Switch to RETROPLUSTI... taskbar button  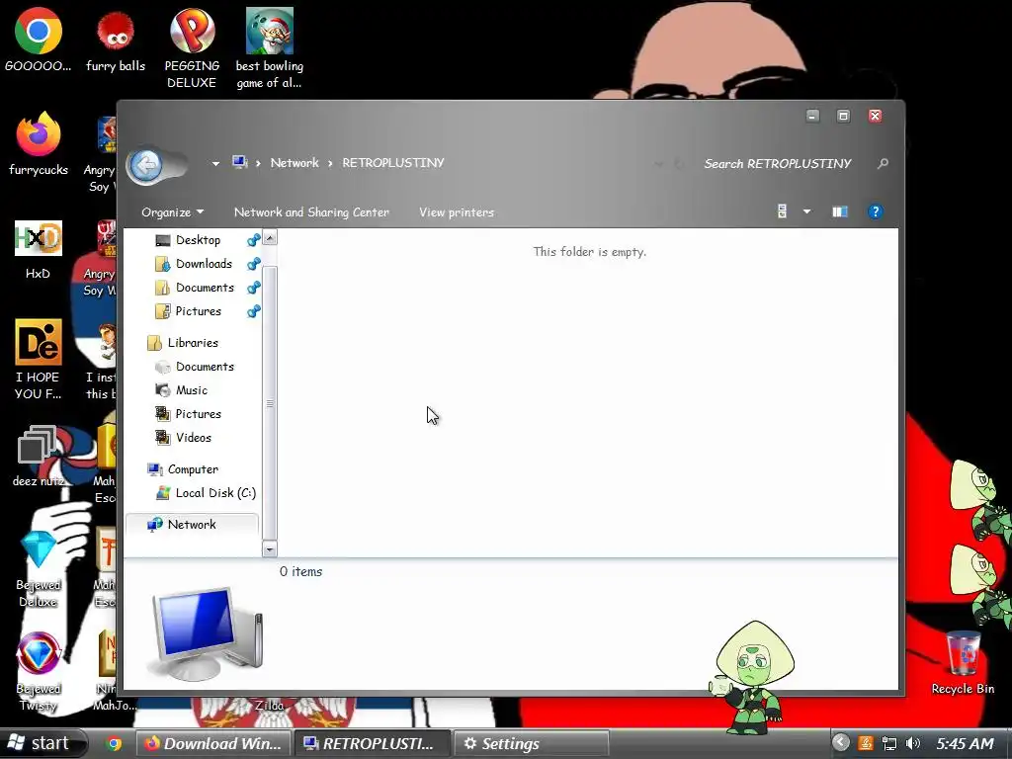click(x=373, y=743)
